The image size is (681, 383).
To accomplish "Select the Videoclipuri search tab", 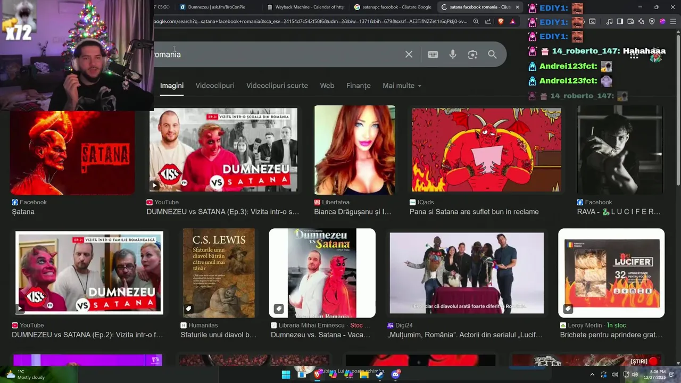I will 215,86.
